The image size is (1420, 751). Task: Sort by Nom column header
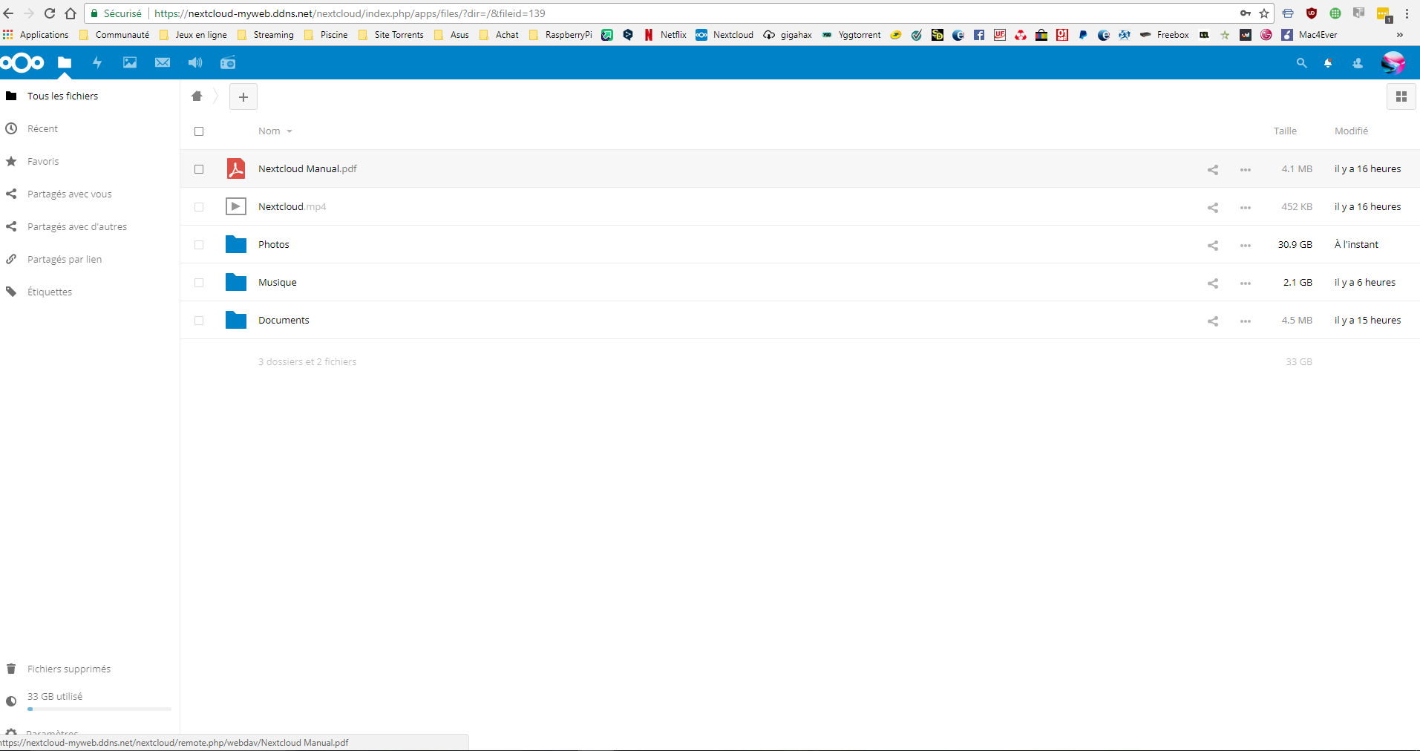click(x=269, y=131)
